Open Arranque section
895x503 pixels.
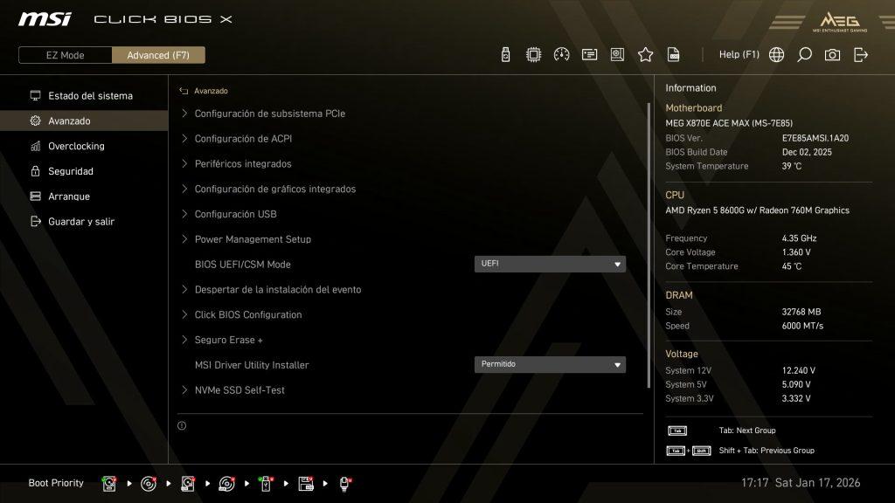click(84, 196)
